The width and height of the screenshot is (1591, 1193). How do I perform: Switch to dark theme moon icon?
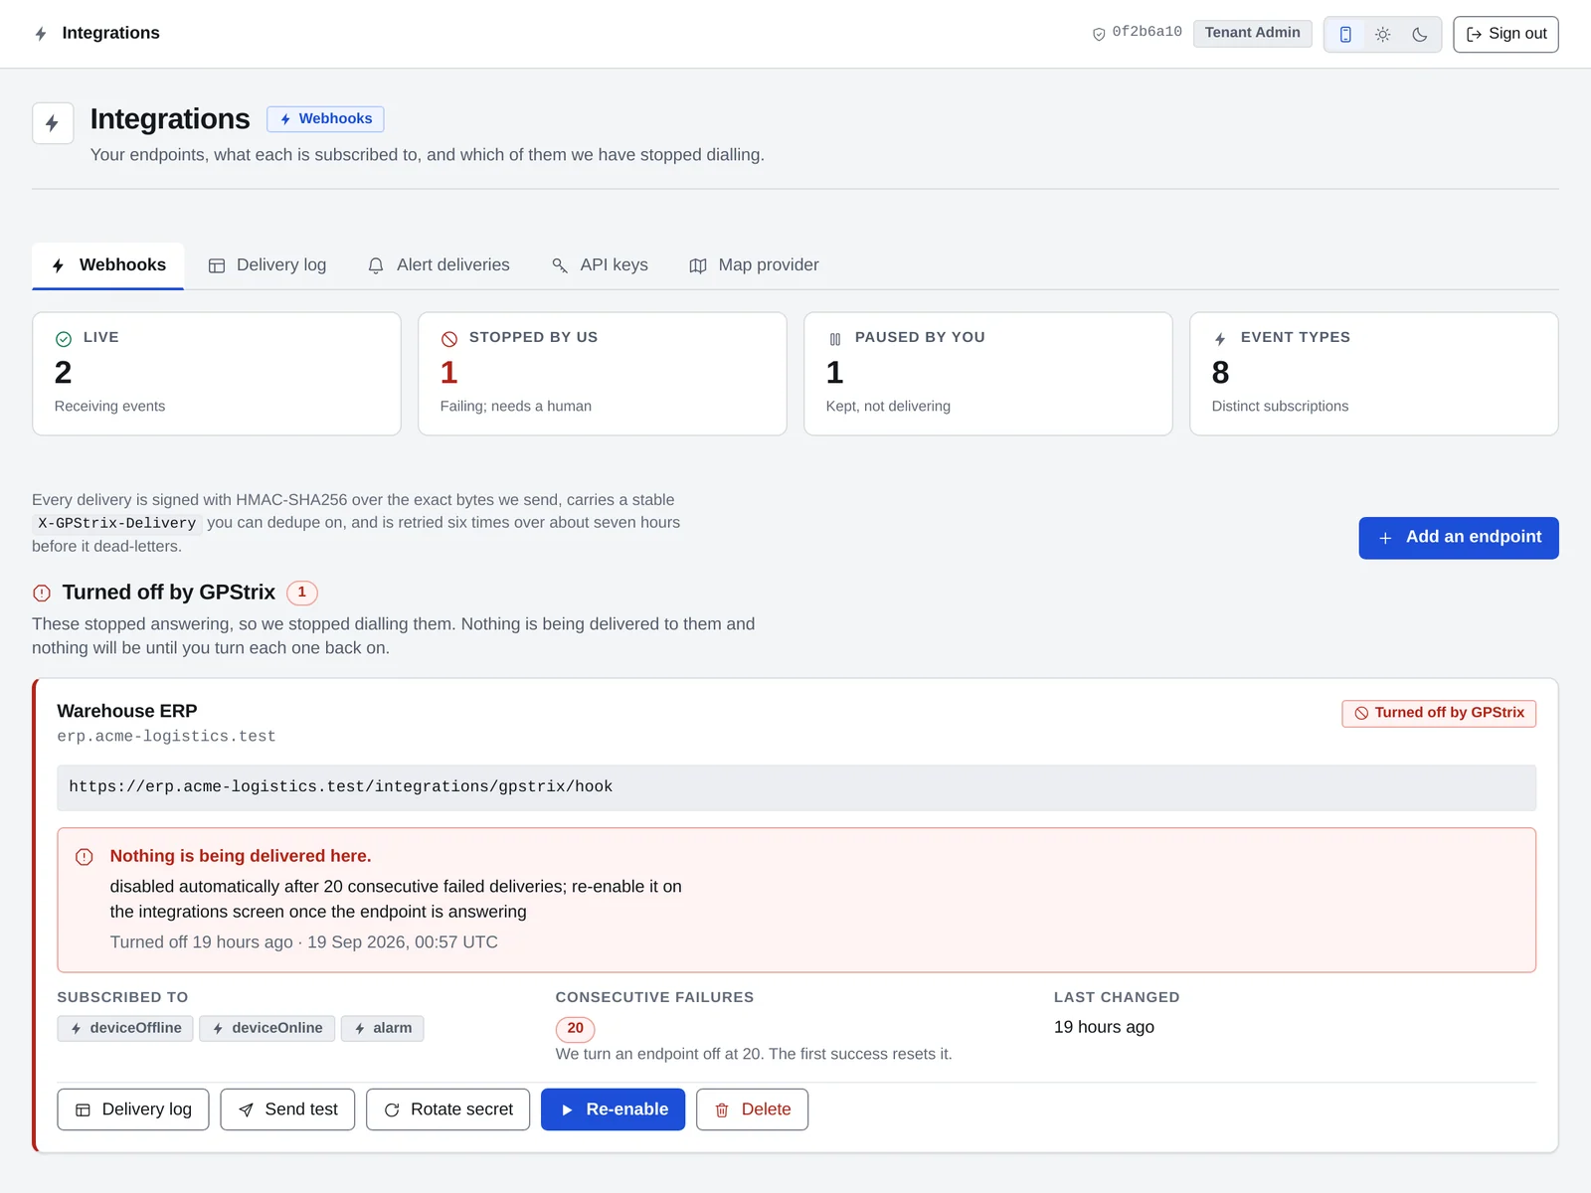coord(1420,34)
